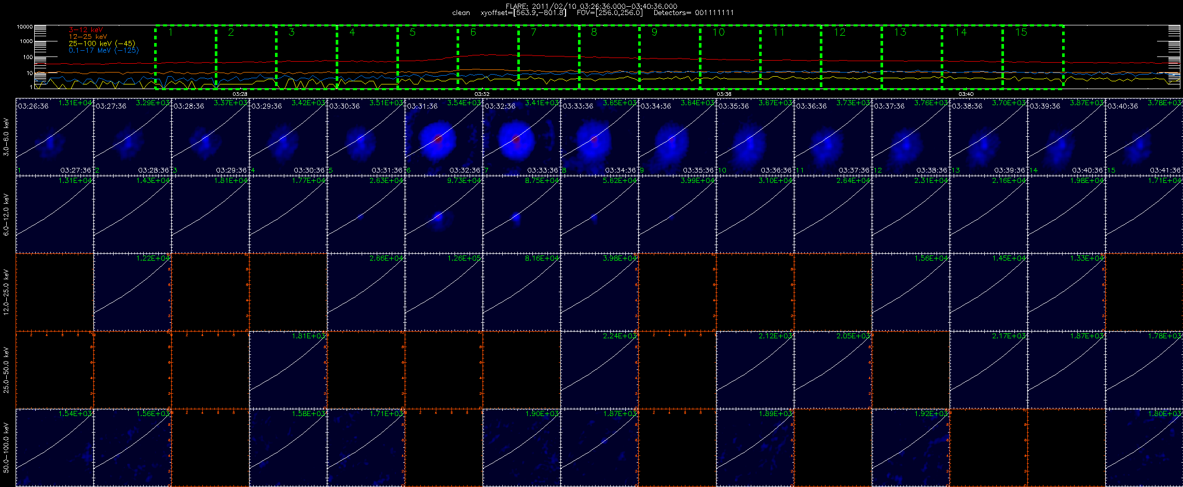Image resolution: width=1183 pixels, height=487 pixels.
Task: Click the orange "12-25 keV" legend entry
Action: tap(88, 37)
